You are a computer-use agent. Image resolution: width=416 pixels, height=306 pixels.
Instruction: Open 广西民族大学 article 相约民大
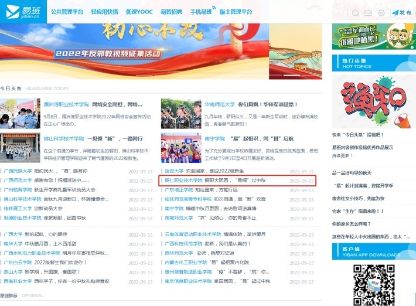tap(61, 171)
